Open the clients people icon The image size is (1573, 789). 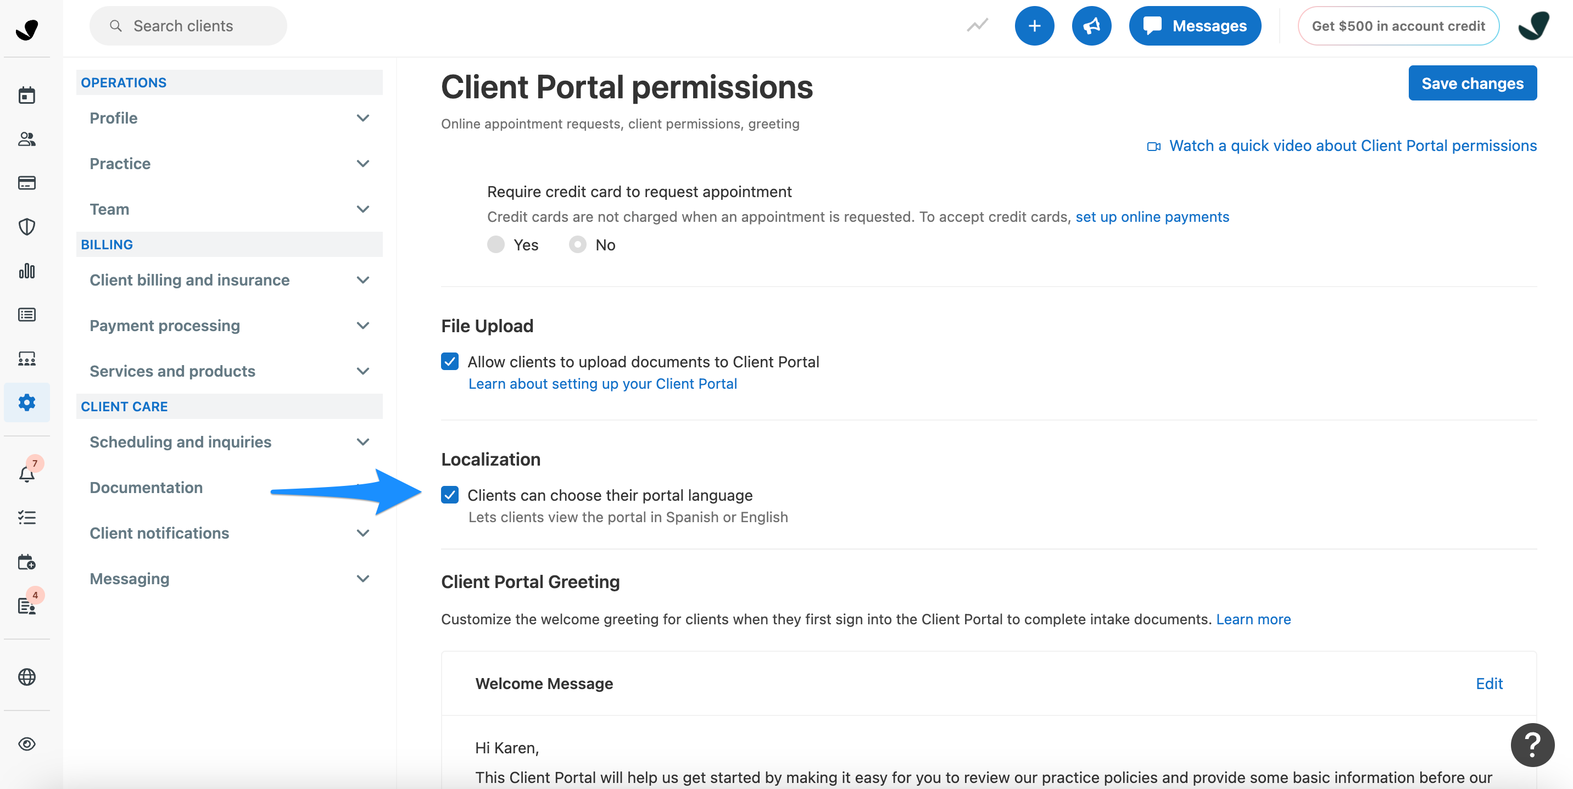pyautogui.click(x=26, y=139)
